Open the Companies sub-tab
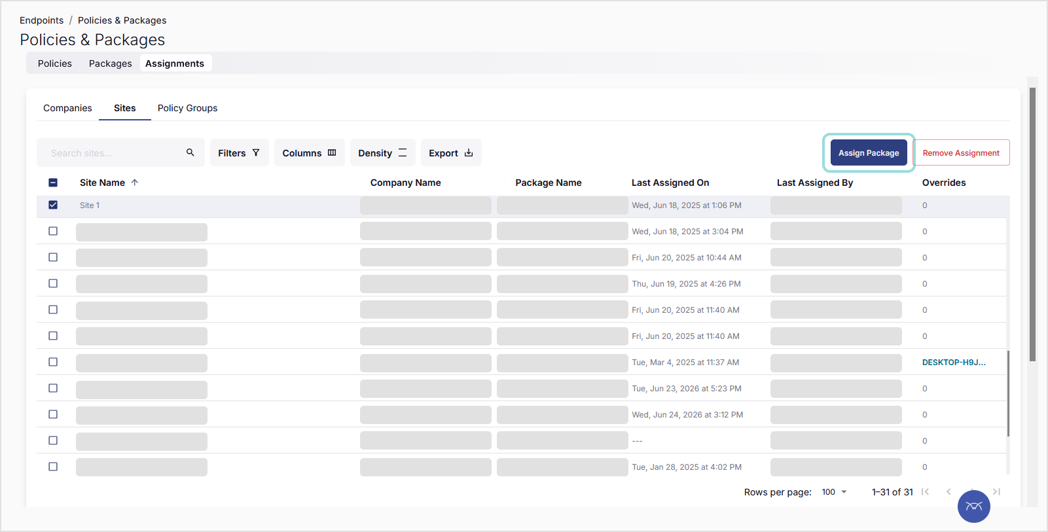Screen dimensions: 1048x532 67,108
